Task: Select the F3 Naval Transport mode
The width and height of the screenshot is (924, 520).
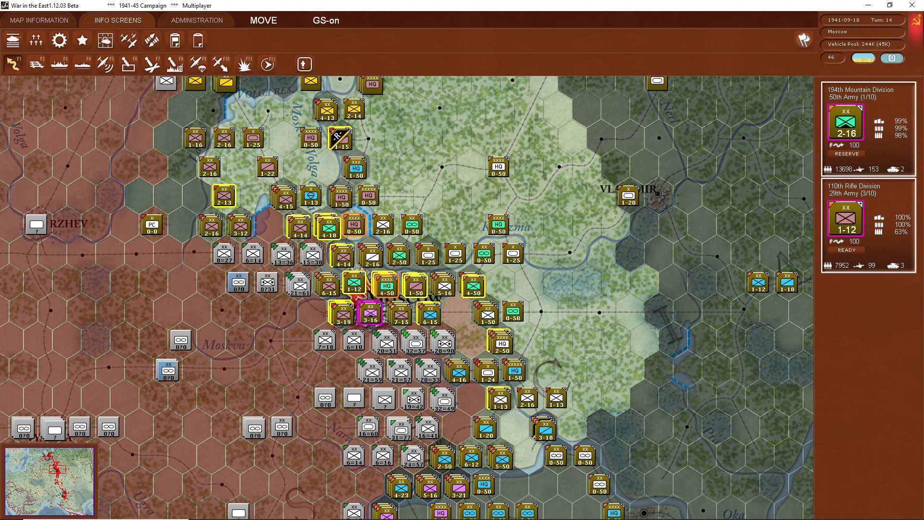Action: (x=59, y=64)
